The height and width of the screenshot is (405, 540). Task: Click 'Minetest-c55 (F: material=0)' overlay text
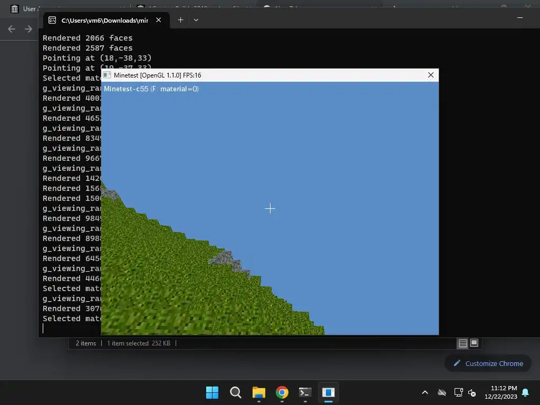tap(151, 89)
